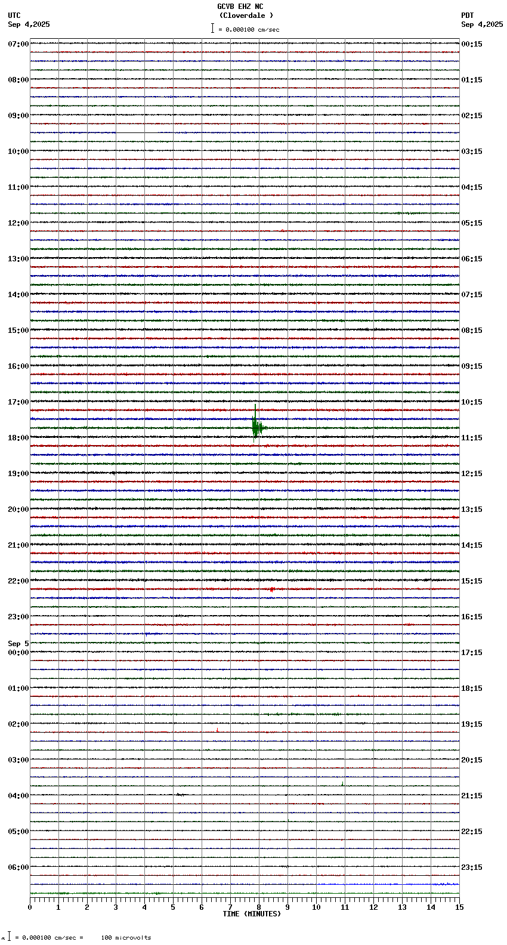Click the 03:15 PDT time label
Image resolution: width=507 pixels, height=945 pixels.
472,152
